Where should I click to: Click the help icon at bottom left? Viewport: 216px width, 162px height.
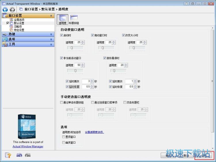[8, 155]
